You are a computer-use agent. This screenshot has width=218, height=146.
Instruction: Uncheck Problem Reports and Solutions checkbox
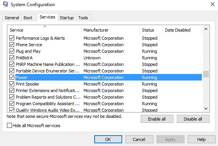click(12, 97)
